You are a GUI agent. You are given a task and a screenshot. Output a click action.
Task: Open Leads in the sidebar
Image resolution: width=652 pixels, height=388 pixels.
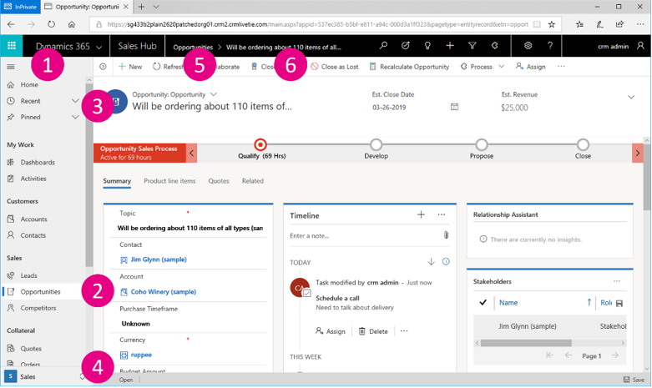28,275
